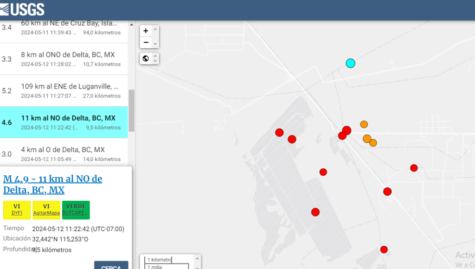Click the leftmost red earthquake marker

point(279,132)
